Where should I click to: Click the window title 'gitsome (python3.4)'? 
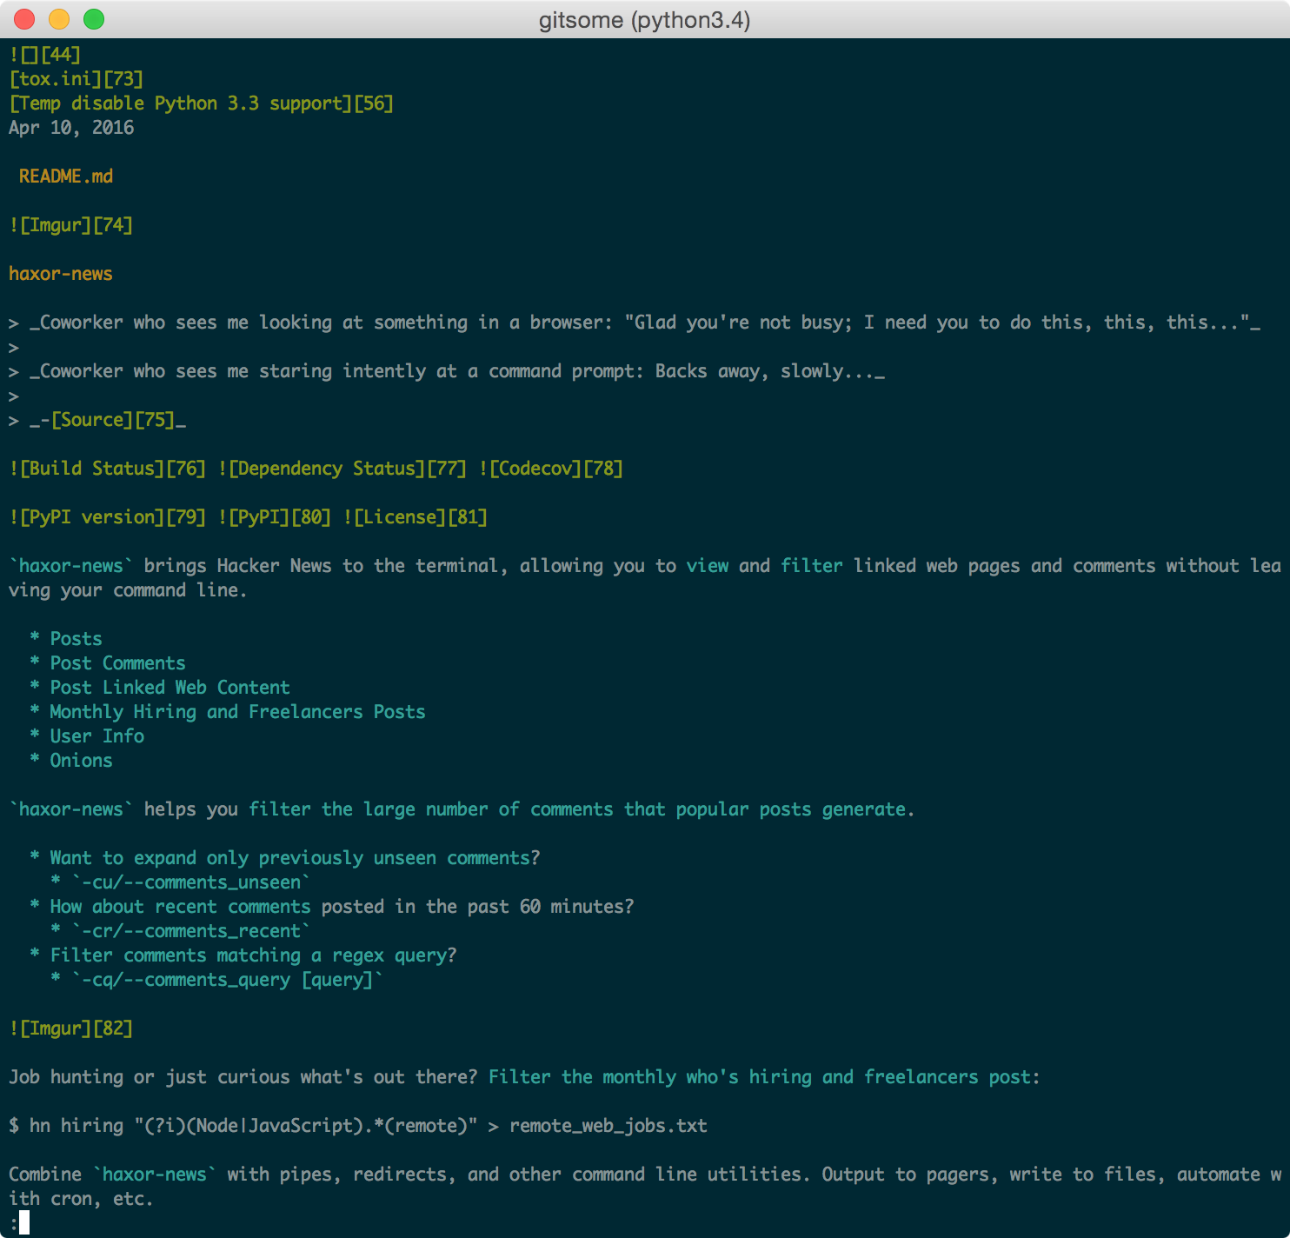tap(644, 19)
